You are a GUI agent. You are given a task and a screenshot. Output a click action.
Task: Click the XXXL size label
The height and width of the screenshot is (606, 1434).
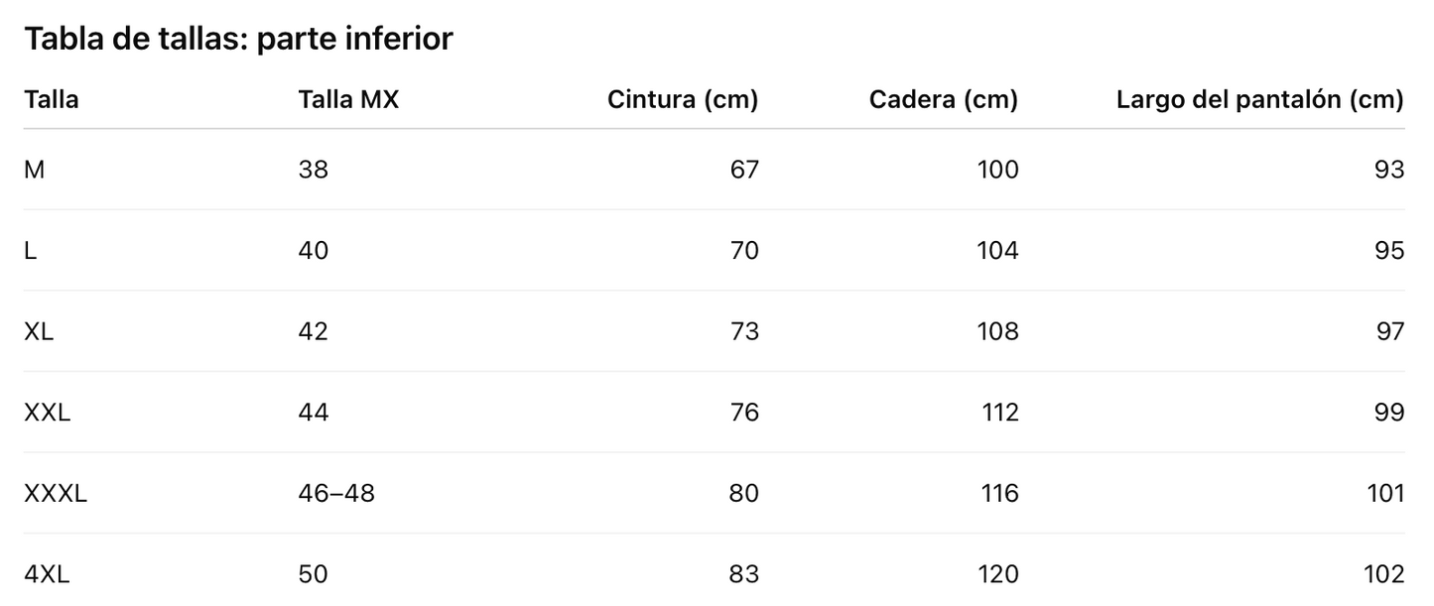[56, 493]
